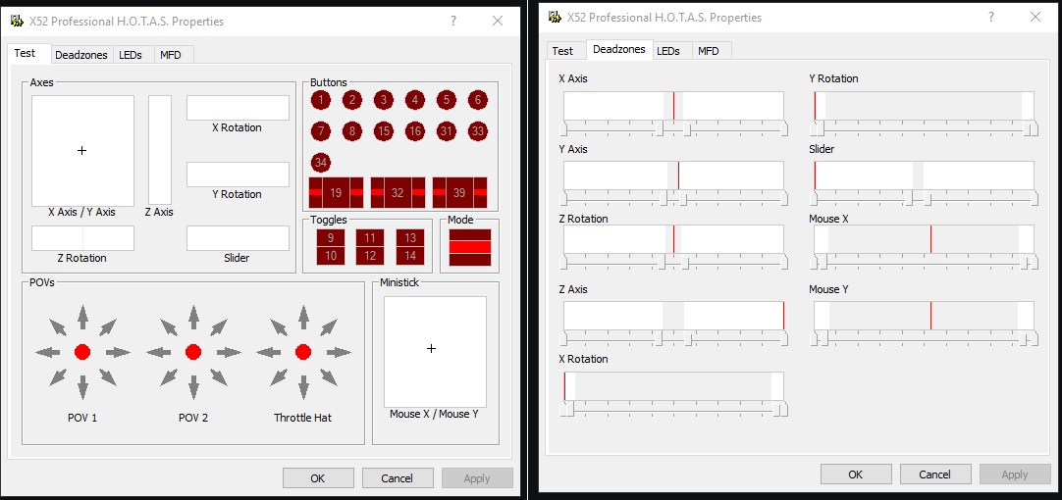
Task: Click the Z Axis deadzone slider track
Action: pos(674,338)
